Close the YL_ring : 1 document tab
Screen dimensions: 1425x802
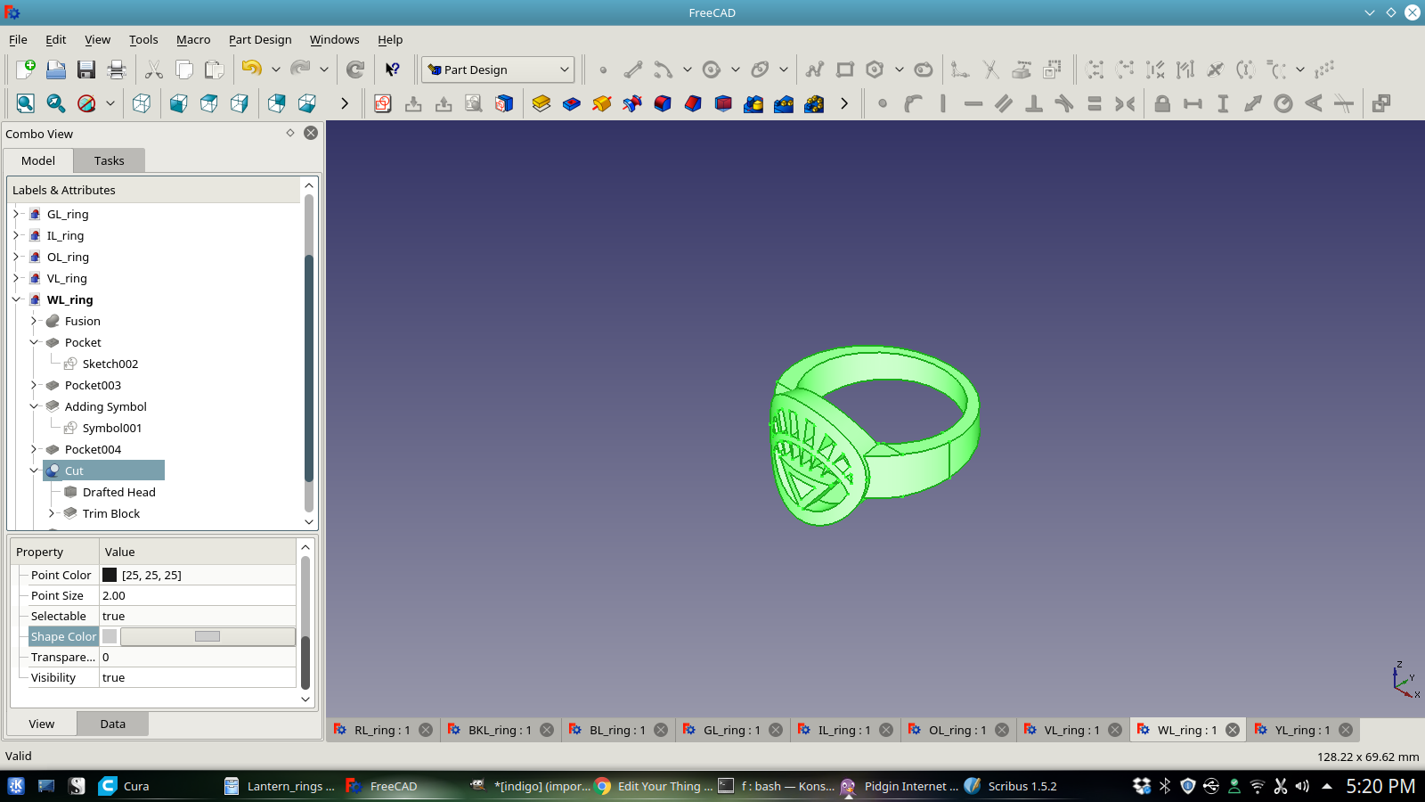pos(1346,730)
